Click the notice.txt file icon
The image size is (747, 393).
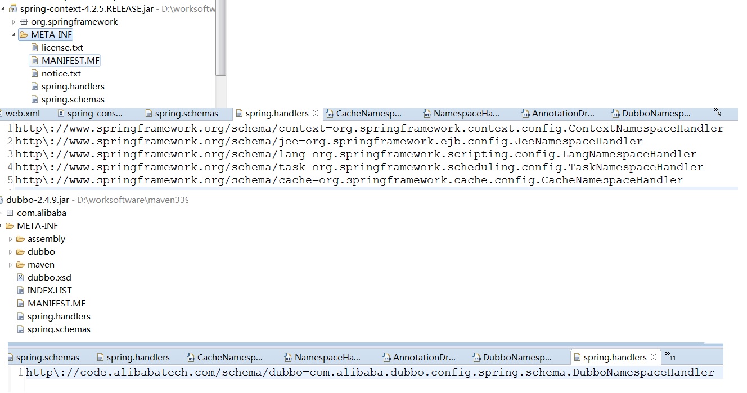(x=35, y=74)
